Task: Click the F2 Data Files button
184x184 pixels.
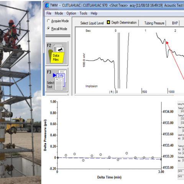Action: (x=57, y=53)
